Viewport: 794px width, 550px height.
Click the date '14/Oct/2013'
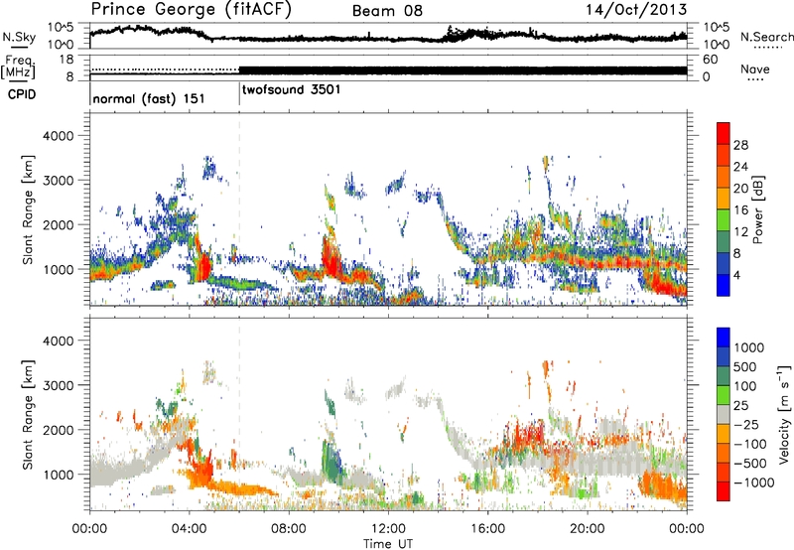(636, 10)
